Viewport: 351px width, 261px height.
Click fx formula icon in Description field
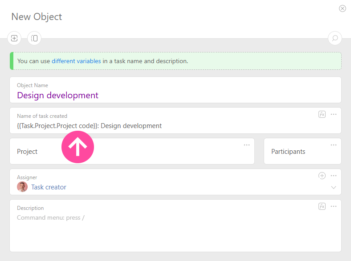322,206
